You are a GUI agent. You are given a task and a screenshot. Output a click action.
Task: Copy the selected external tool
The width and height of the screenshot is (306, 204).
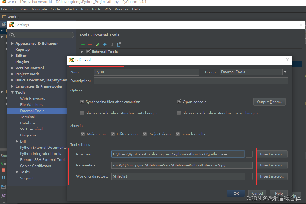(119, 45)
